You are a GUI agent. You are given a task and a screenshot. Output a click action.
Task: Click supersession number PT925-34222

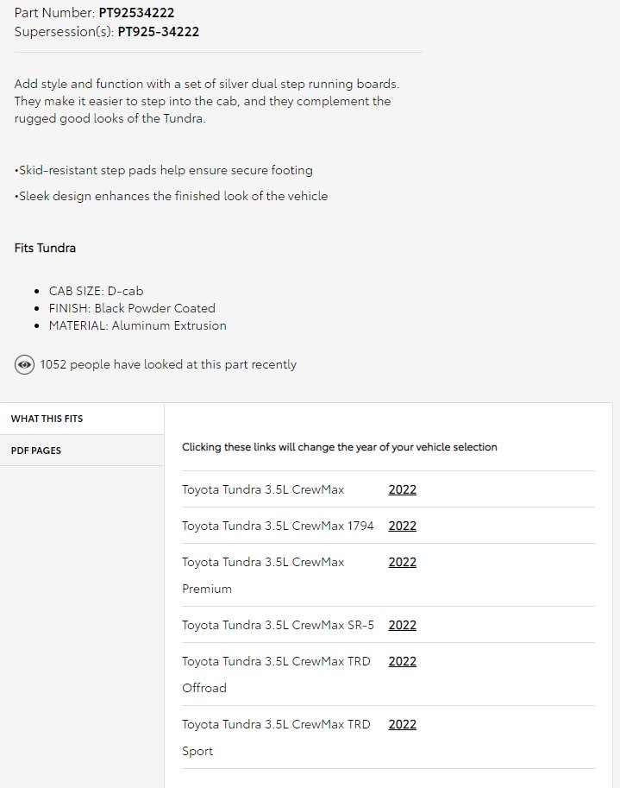pos(158,32)
